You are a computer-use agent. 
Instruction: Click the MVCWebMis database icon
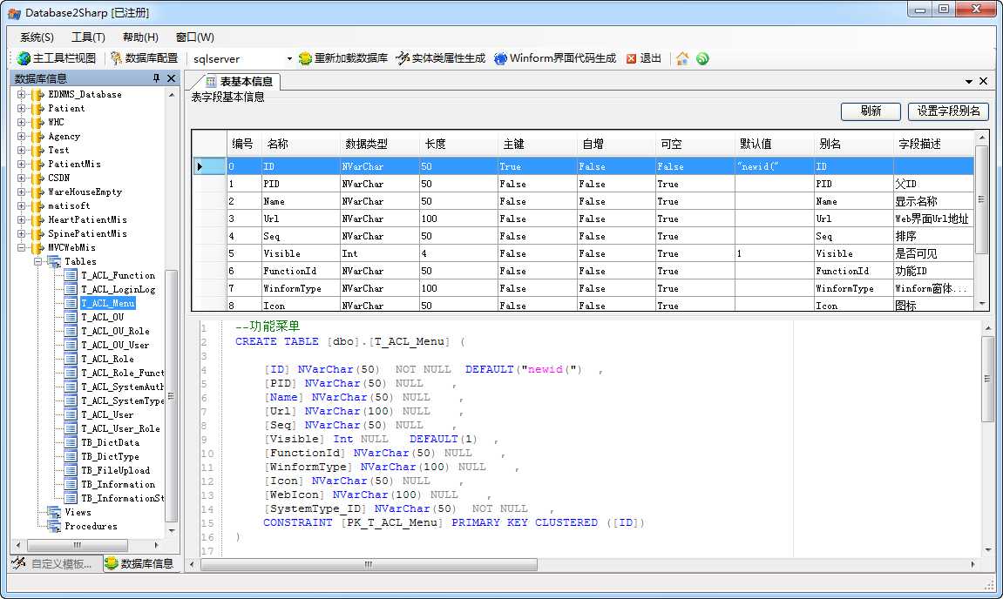coord(37,247)
